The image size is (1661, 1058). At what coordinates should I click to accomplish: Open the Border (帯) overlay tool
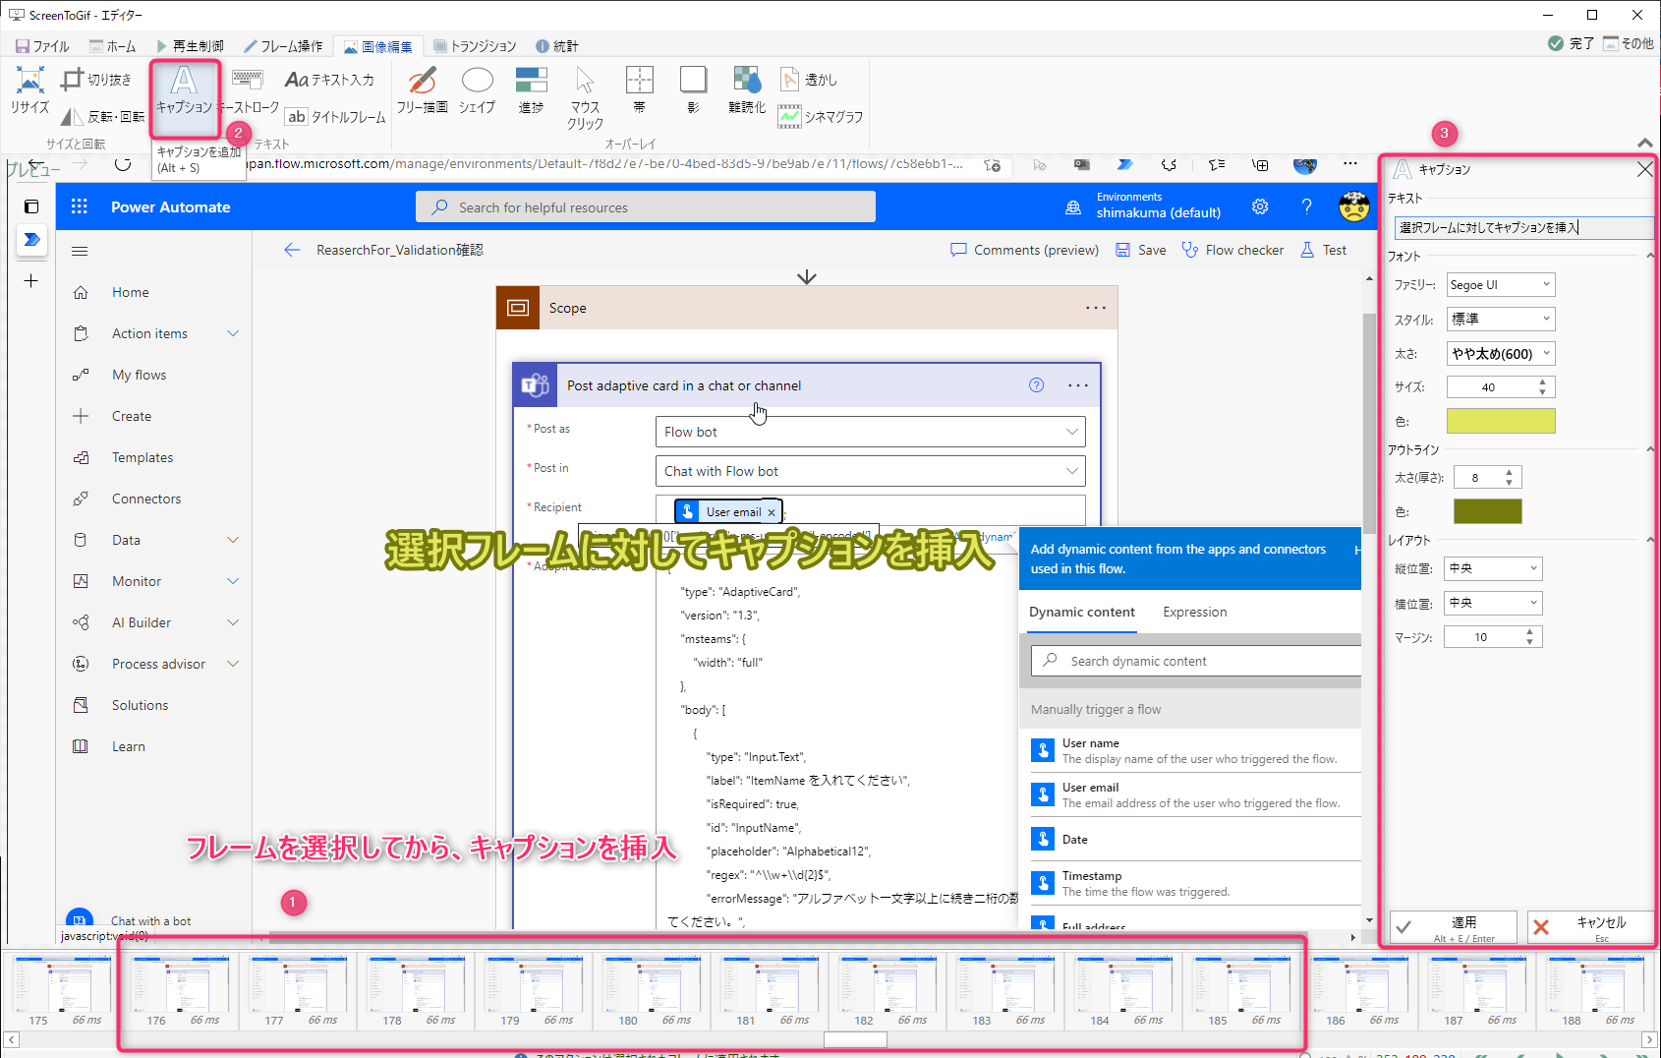tap(639, 90)
